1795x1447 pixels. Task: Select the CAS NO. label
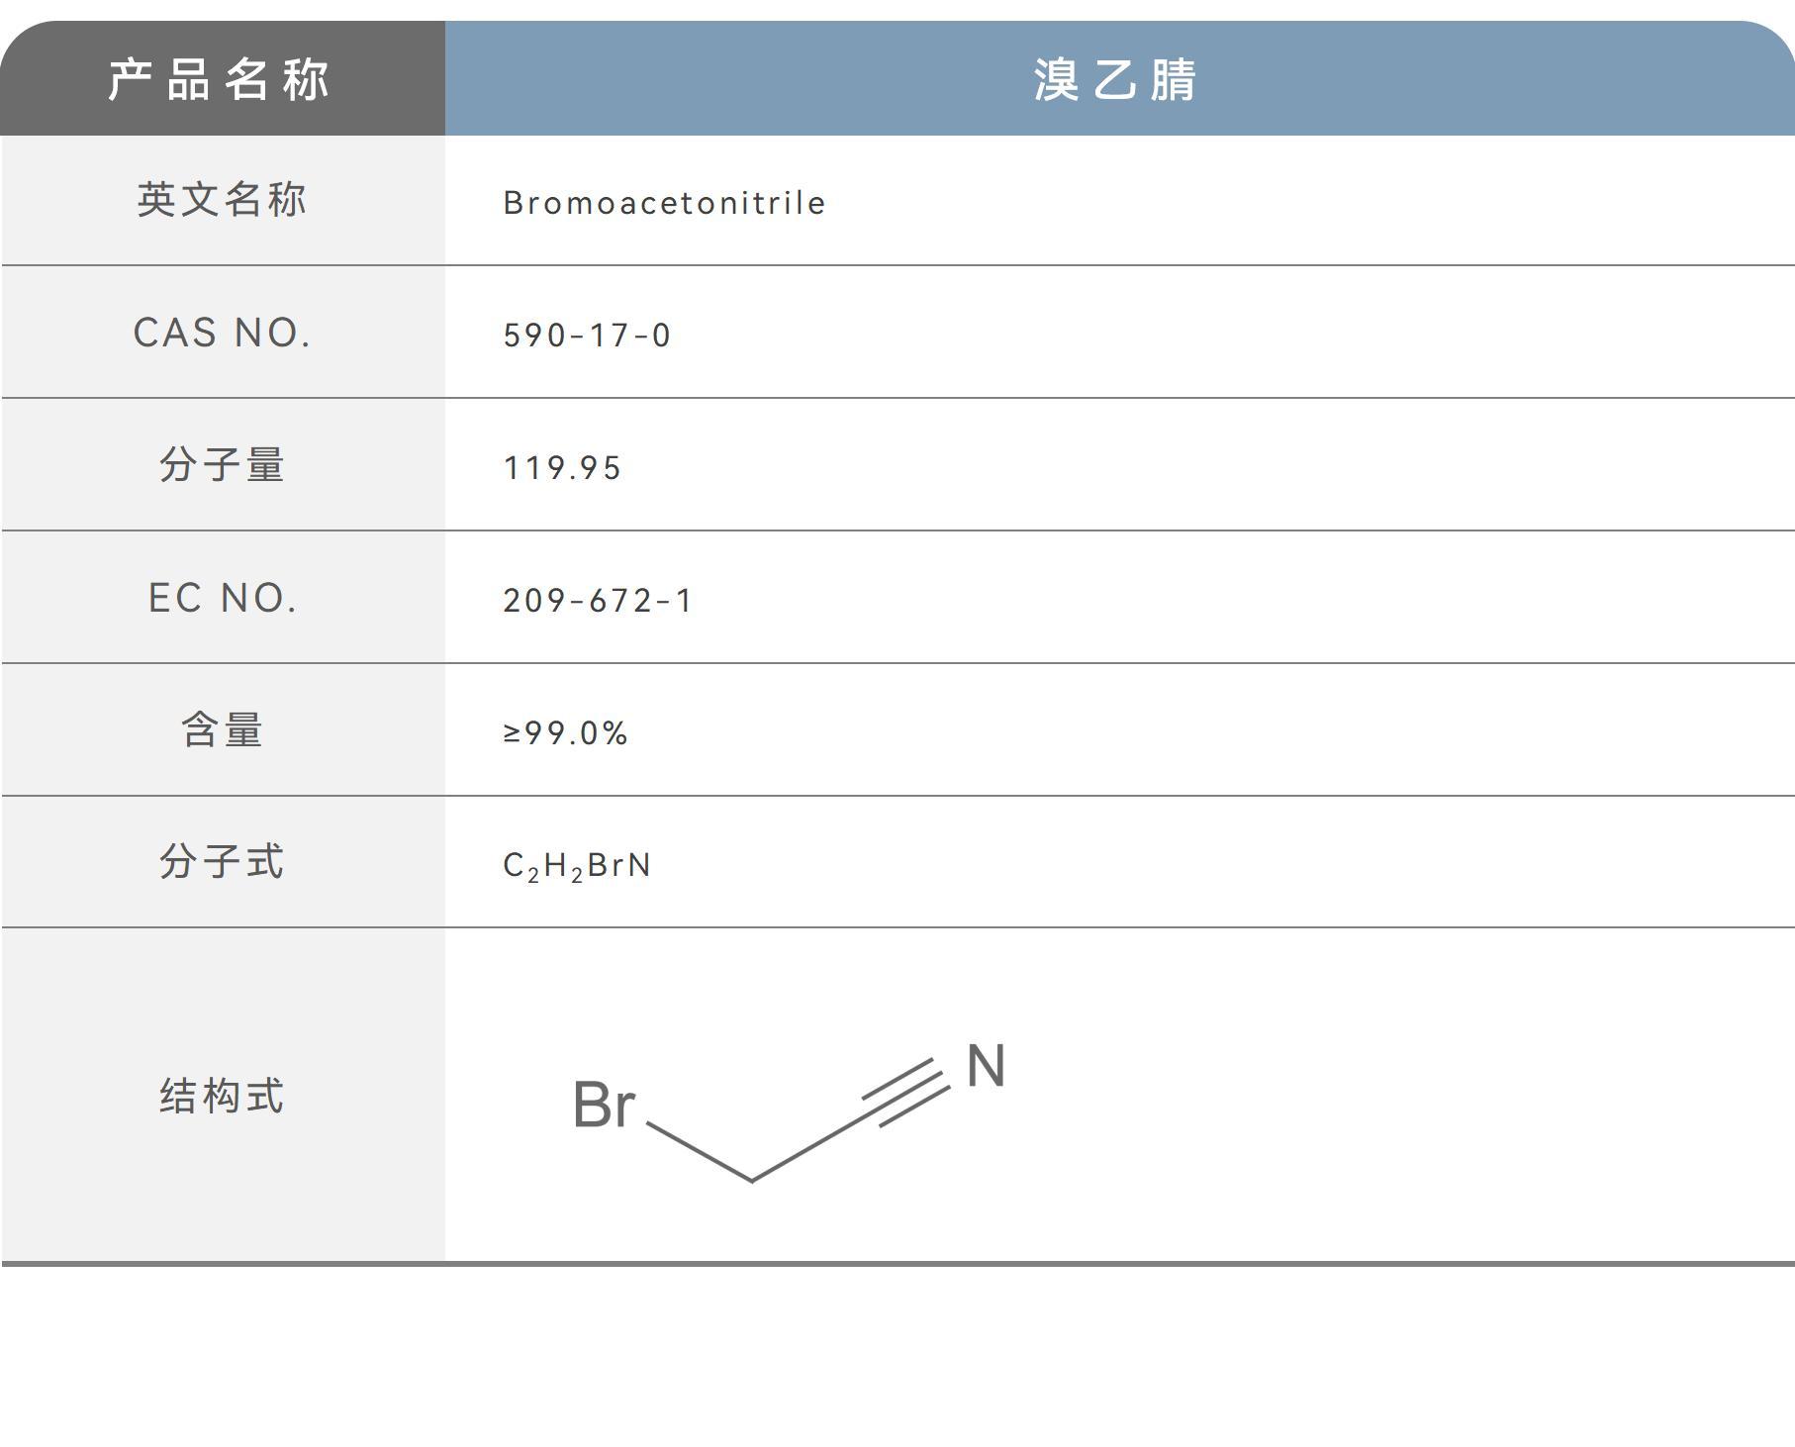[x=222, y=334]
